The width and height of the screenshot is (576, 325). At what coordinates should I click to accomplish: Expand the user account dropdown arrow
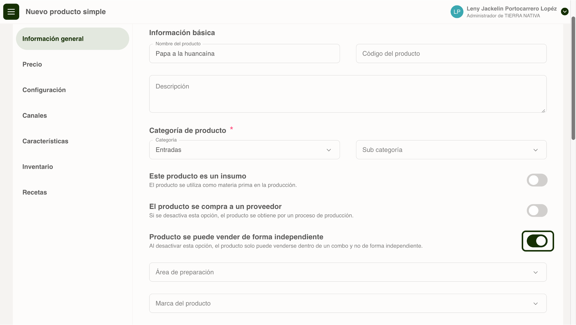[x=565, y=12]
